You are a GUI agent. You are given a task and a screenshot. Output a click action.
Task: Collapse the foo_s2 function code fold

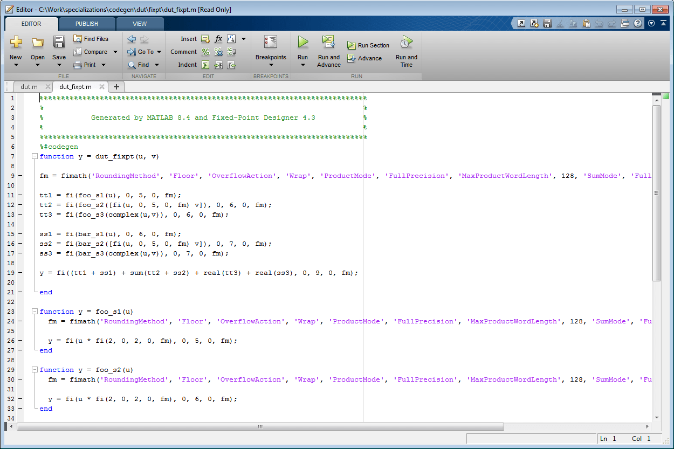[35, 370]
